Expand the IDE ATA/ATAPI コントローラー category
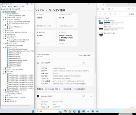Screen dimensions: 136x115 4,17
